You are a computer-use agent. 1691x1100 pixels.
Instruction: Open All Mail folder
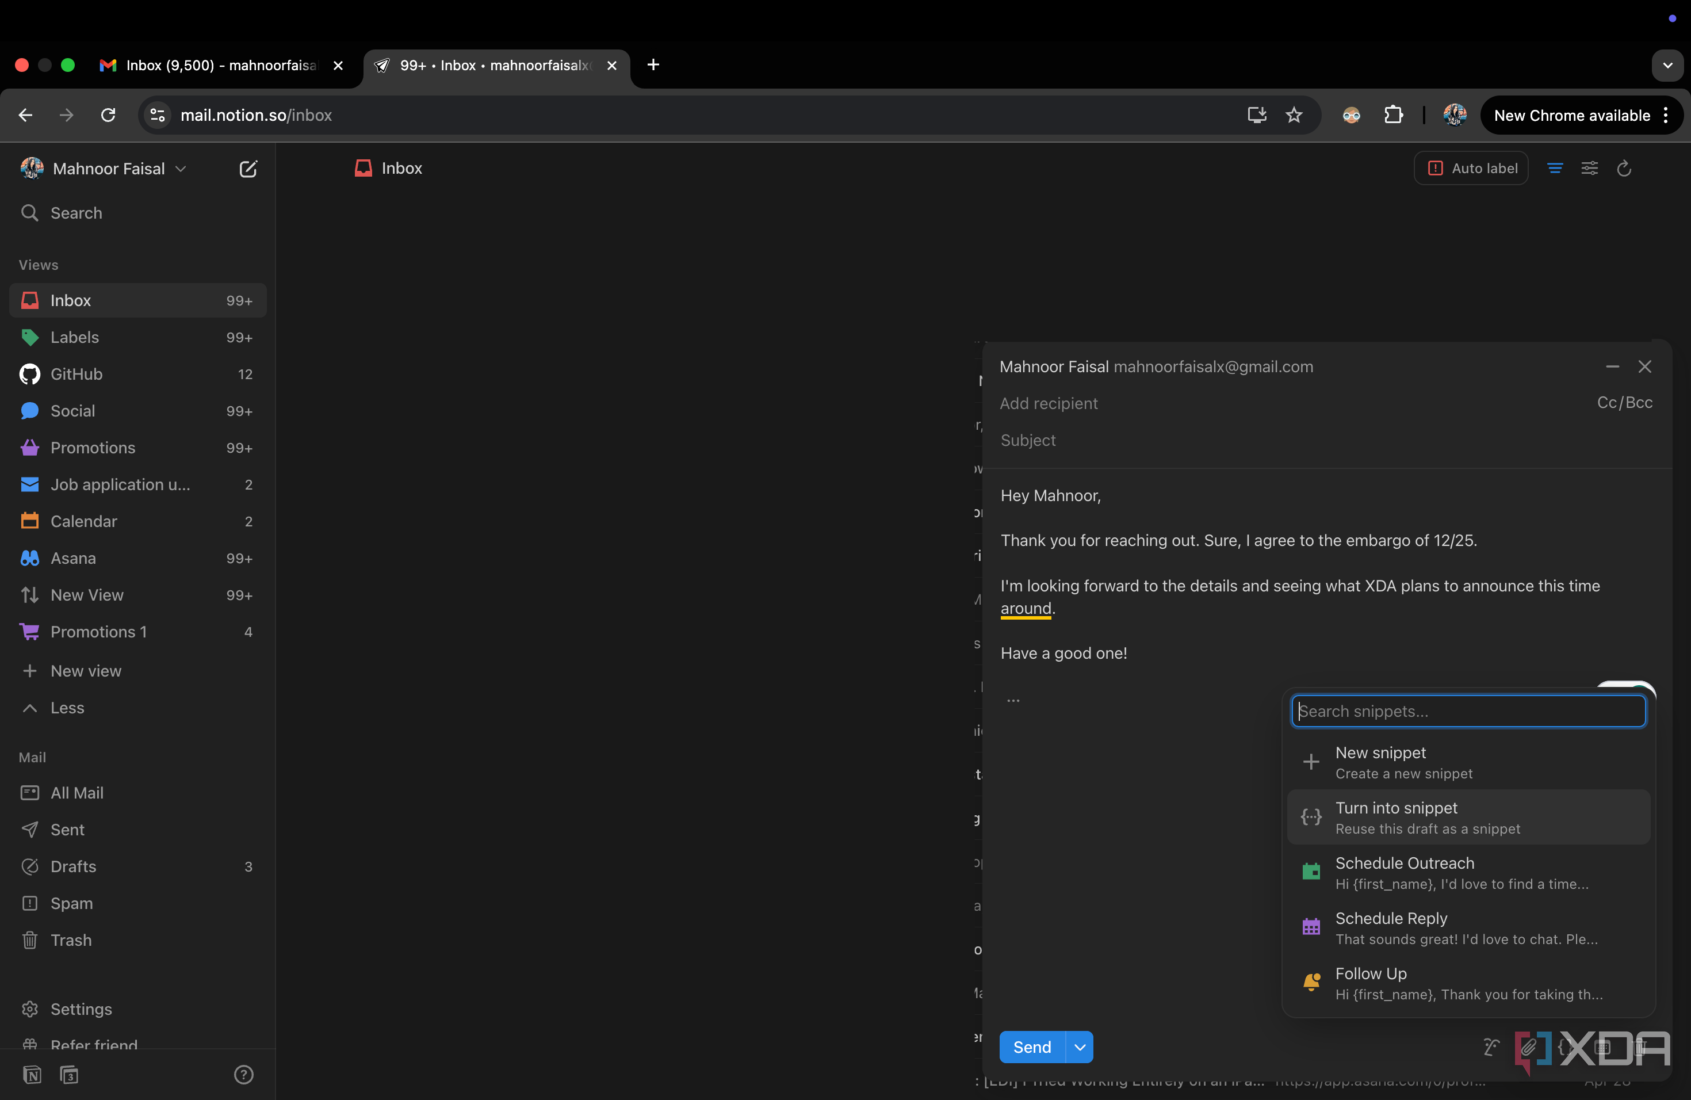(138, 793)
